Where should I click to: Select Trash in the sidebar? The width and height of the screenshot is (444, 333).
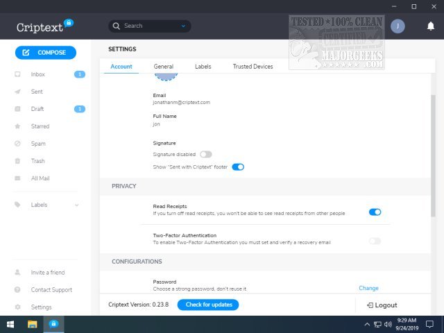coord(38,161)
